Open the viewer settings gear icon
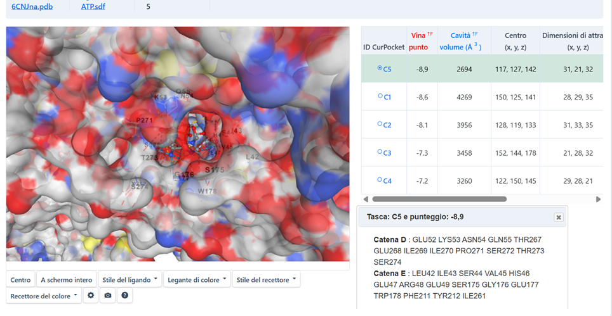Image resolution: width=612 pixels, height=316 pixels. click(x=91, y=295)
